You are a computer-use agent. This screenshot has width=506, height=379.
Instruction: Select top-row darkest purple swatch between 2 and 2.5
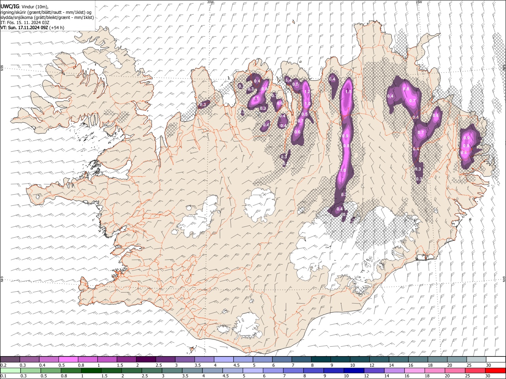point(146,360)
